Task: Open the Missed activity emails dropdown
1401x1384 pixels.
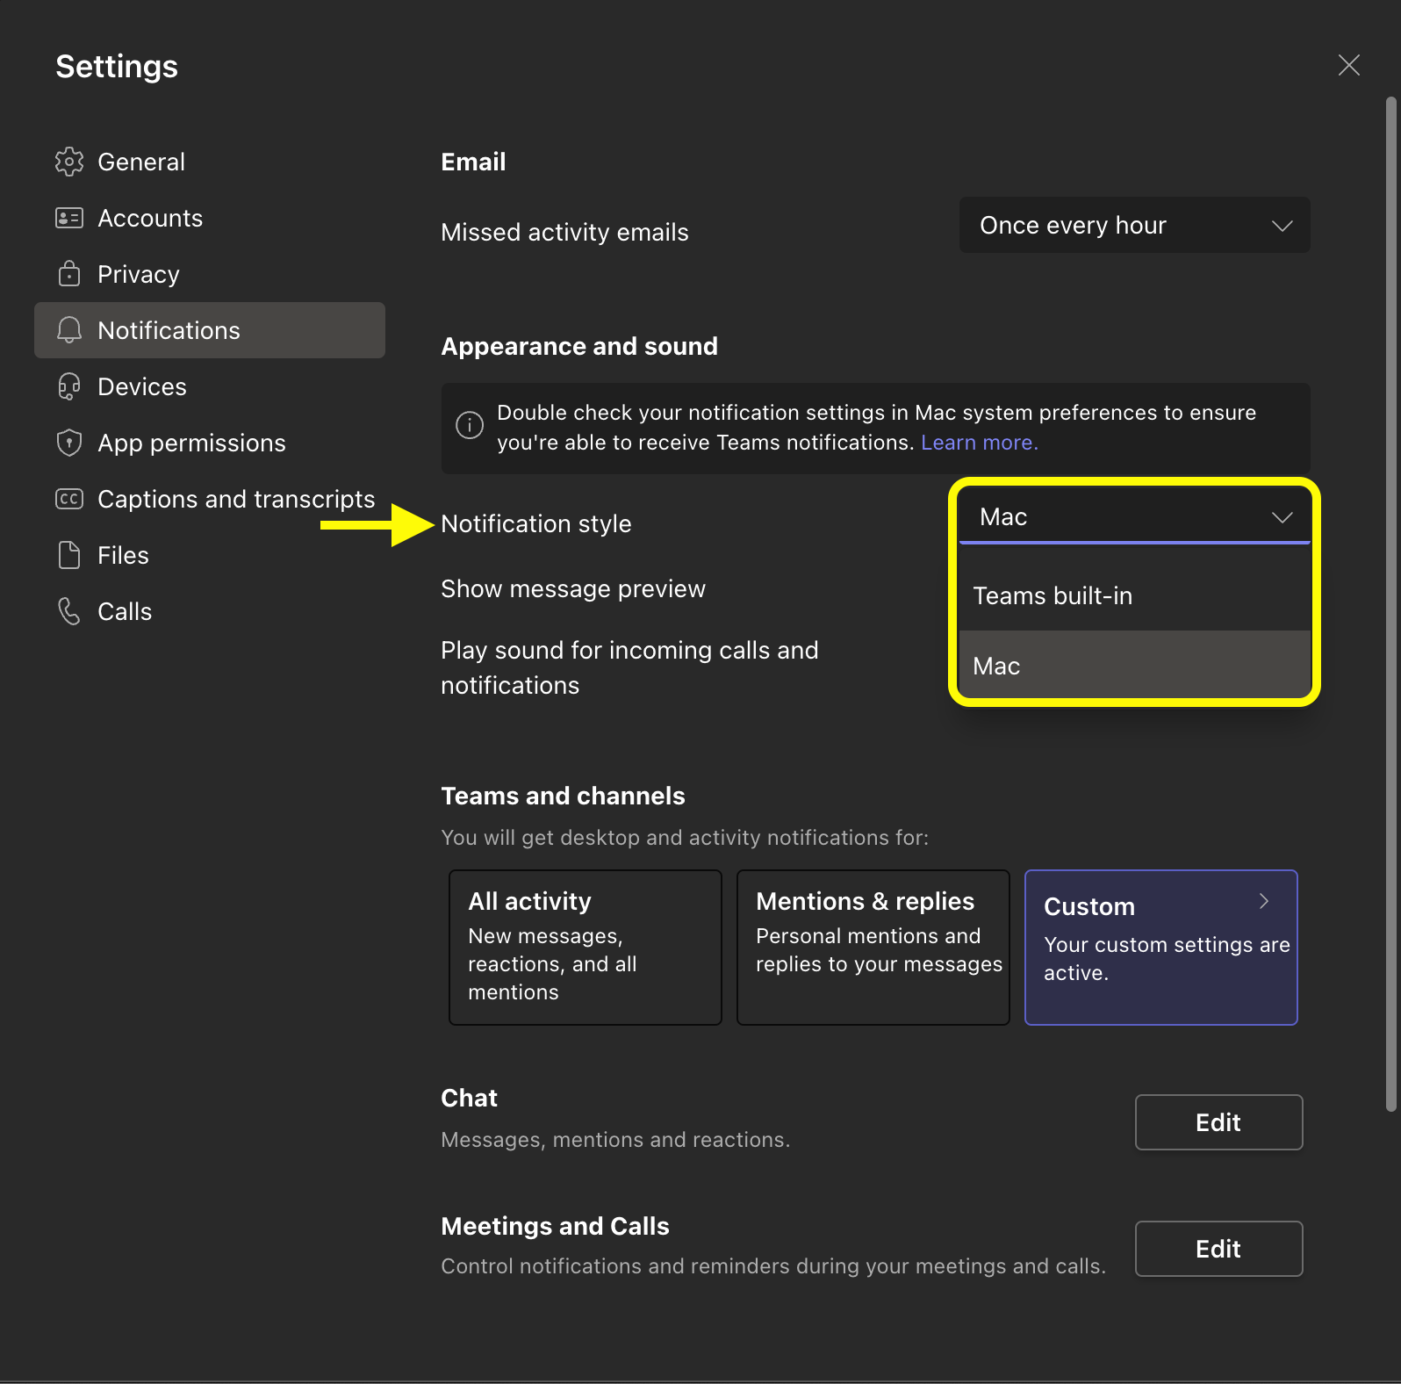Action: tap(1135, 225)
